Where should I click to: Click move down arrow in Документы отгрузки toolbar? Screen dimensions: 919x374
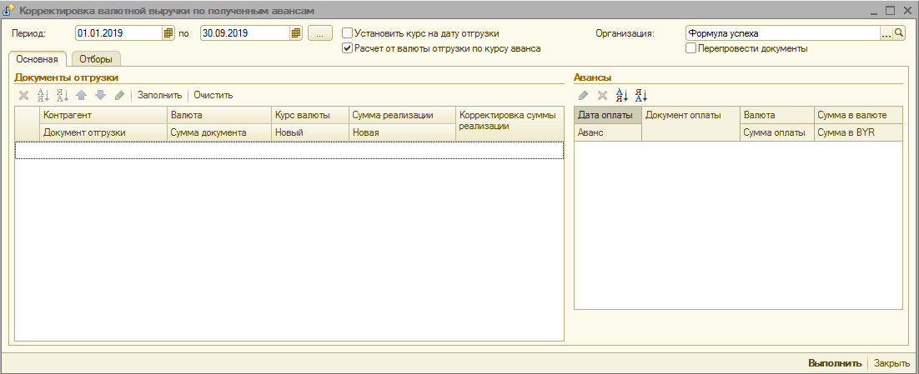click(x=100, y=95)
